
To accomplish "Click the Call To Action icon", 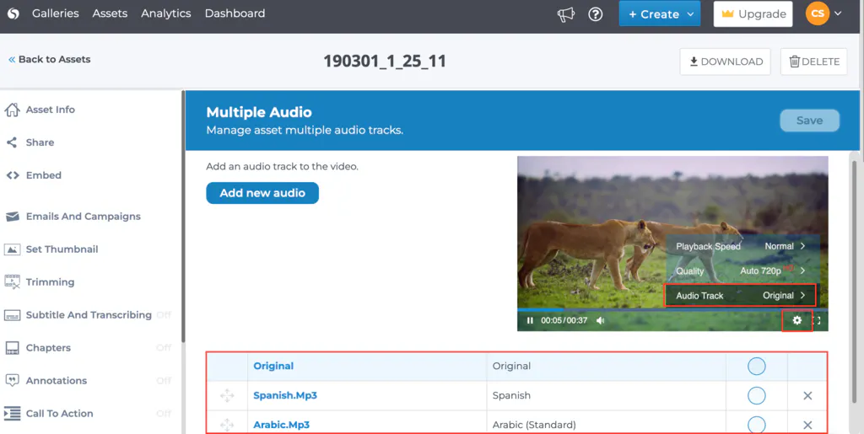I will (12, 413).
